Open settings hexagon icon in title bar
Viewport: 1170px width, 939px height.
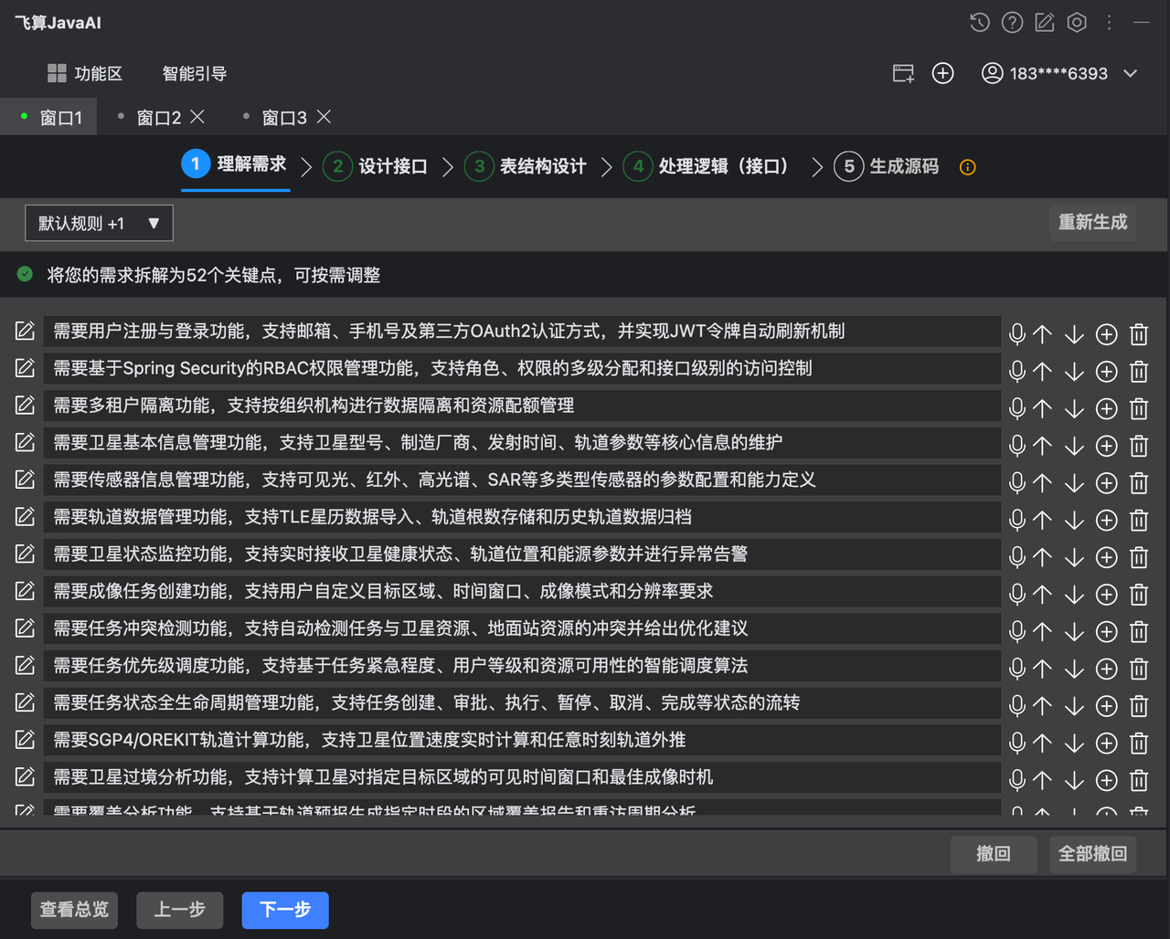click(x=1077, y=23)
